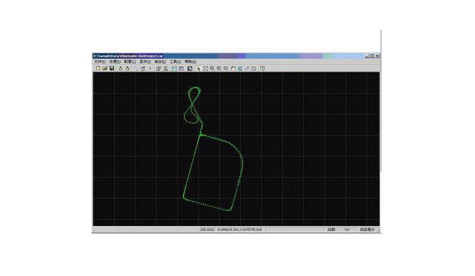Click the 767 point count in status bar
Image resolution: width=475 pixels, height=276 pixels.
point(347,230)
